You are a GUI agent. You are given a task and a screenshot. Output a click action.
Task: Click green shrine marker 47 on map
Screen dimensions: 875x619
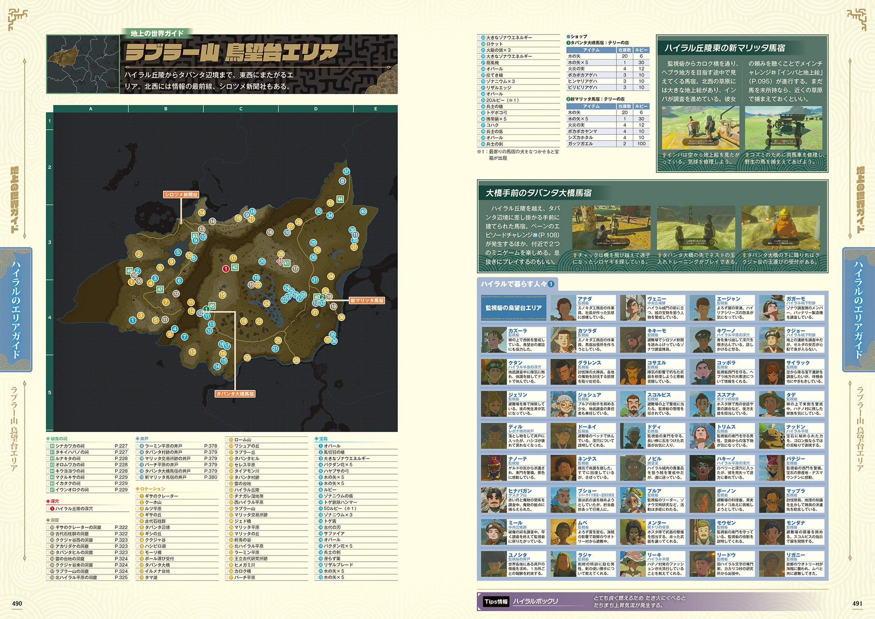160,289
